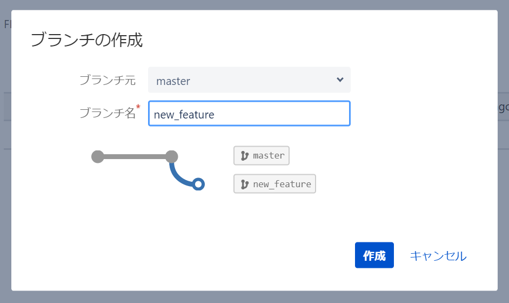Click the 作成 button
This screenshot has height=303, width=509.
point(374,255)
